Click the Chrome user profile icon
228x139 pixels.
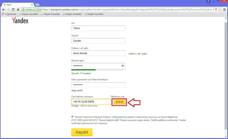click(208, 1)
